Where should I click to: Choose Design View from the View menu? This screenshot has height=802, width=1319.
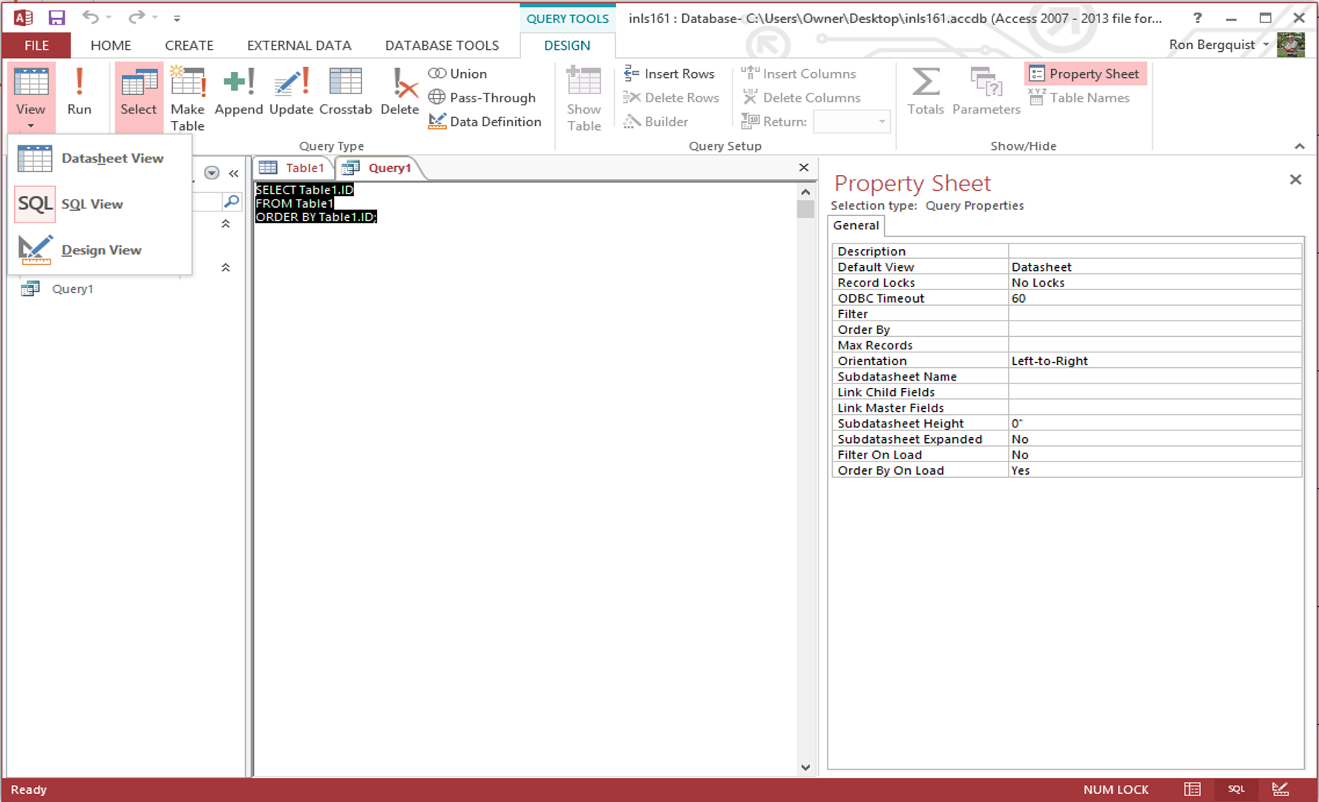(101, 250)
